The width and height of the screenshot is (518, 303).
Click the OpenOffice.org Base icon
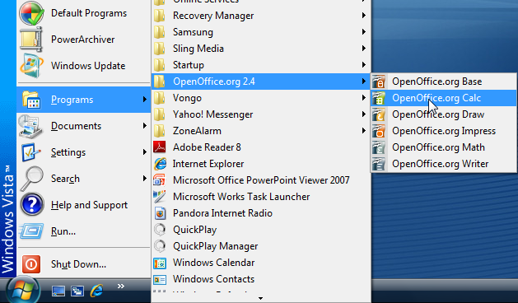coord(379,82)
